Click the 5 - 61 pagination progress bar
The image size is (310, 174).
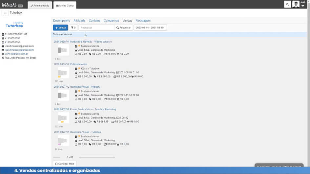[84, 157]
